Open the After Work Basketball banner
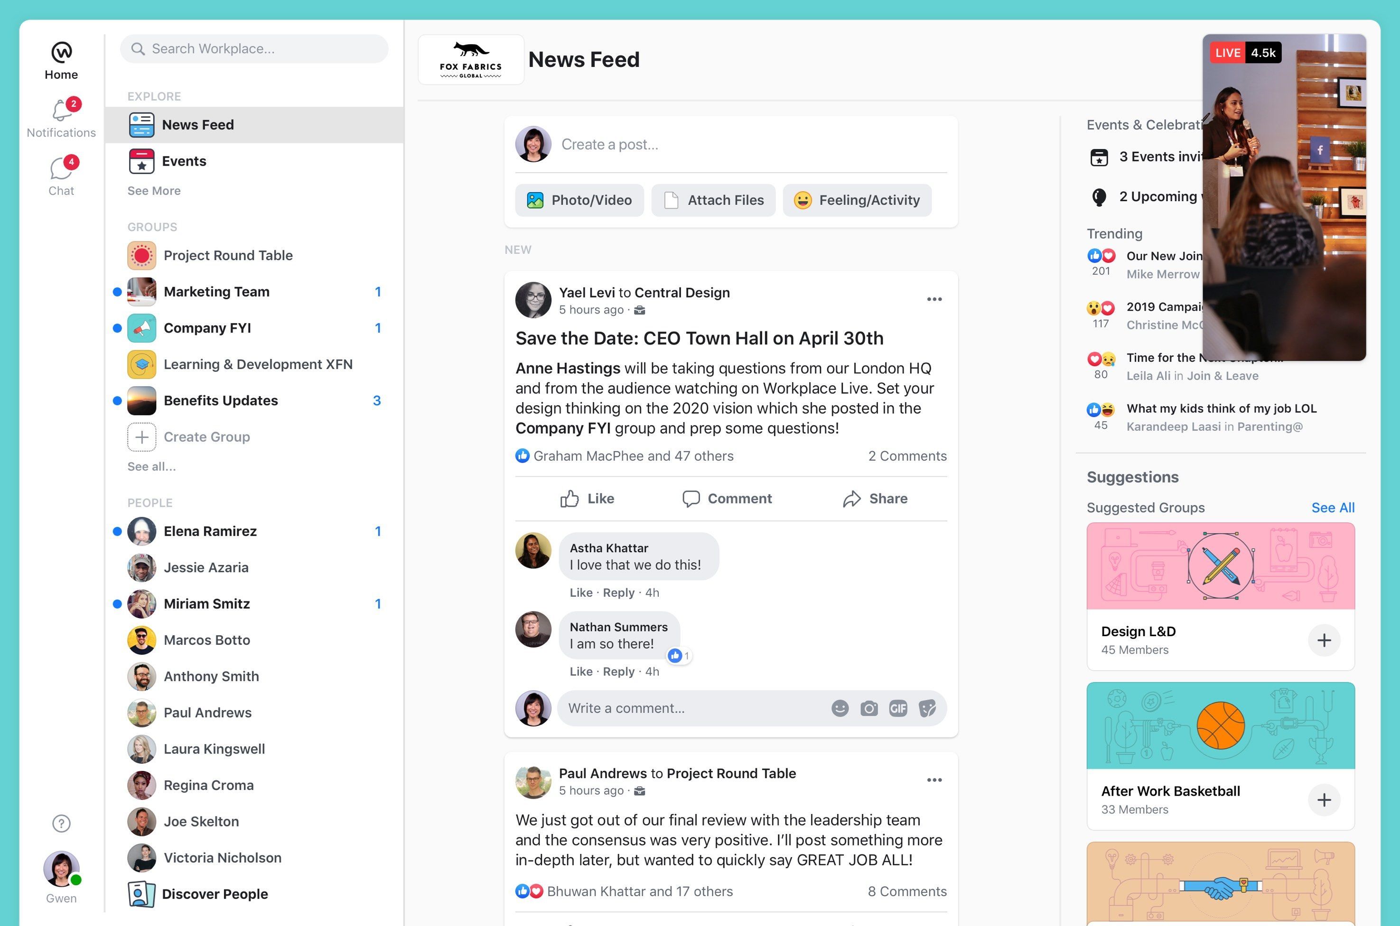Screen dimensions: 1400x926 [1221, 725]
